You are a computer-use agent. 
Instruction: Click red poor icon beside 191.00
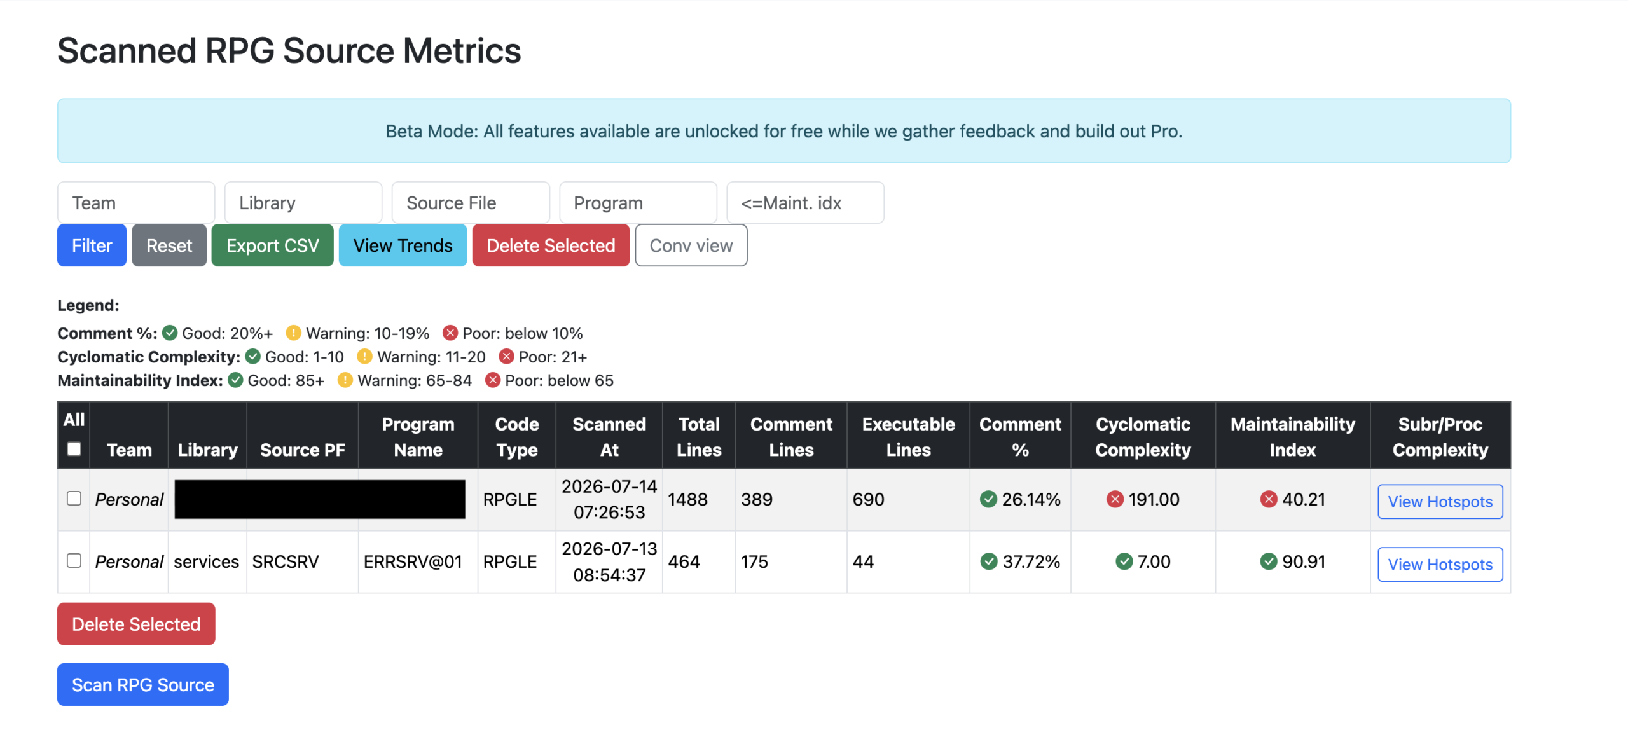tap(1115, 499)
